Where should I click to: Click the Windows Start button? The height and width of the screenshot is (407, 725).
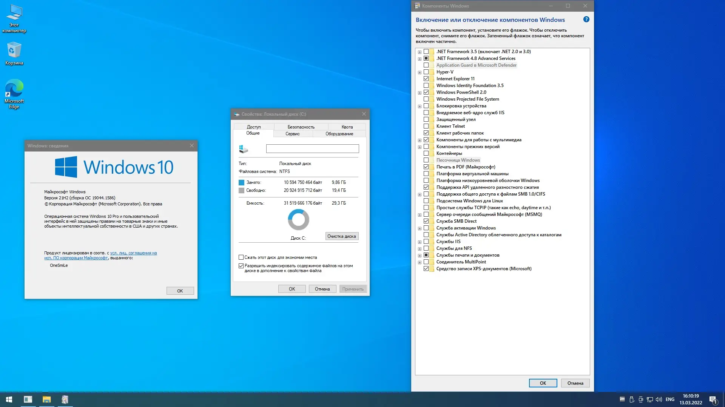pos(9,399)
